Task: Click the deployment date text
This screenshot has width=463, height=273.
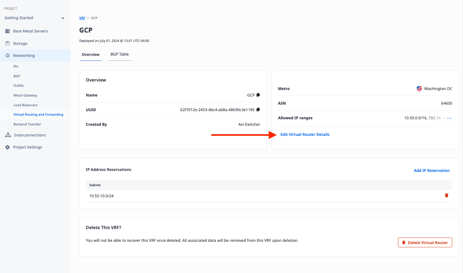Action: coord(114,41)
